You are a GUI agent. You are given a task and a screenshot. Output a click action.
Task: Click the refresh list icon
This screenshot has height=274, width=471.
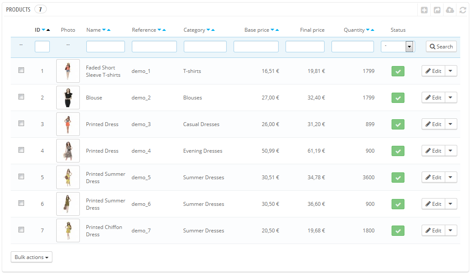[463, 10]
